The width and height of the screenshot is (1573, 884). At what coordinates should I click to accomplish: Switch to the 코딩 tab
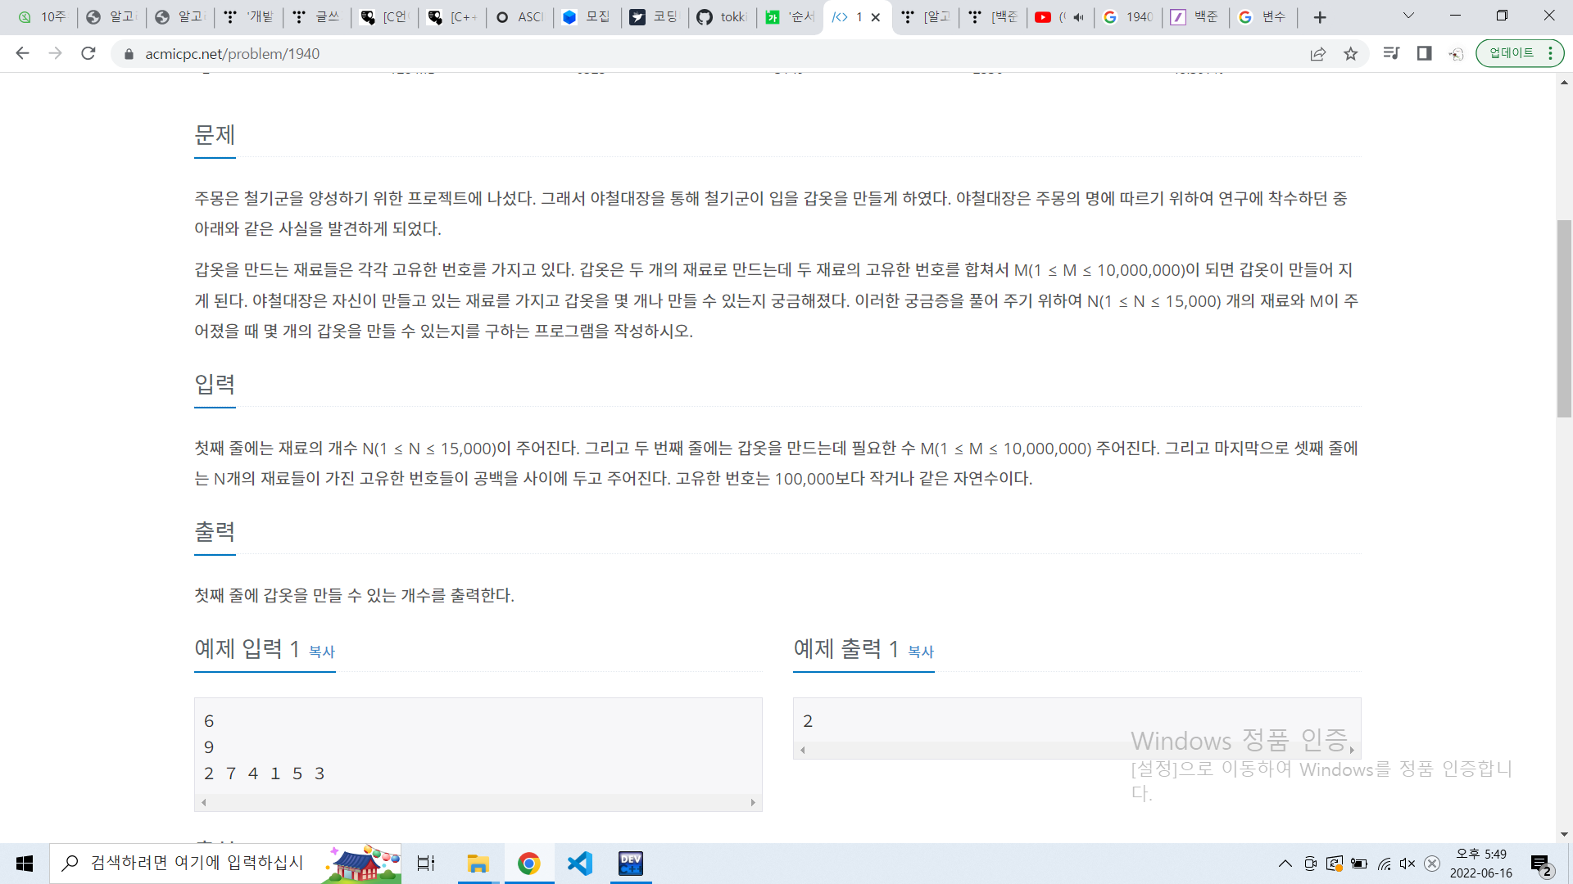655,17
